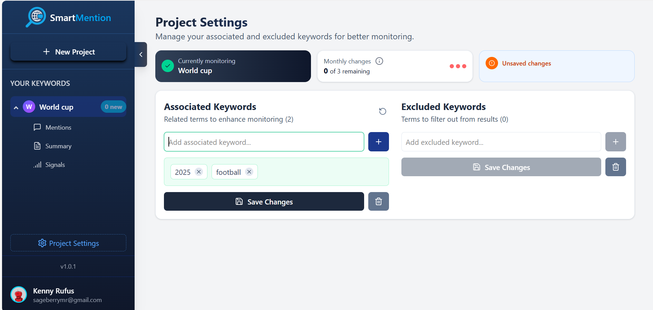This screenshot has height=310, width=653.
Task: Save changes for associated keywords
Action: tap(264, 202)
